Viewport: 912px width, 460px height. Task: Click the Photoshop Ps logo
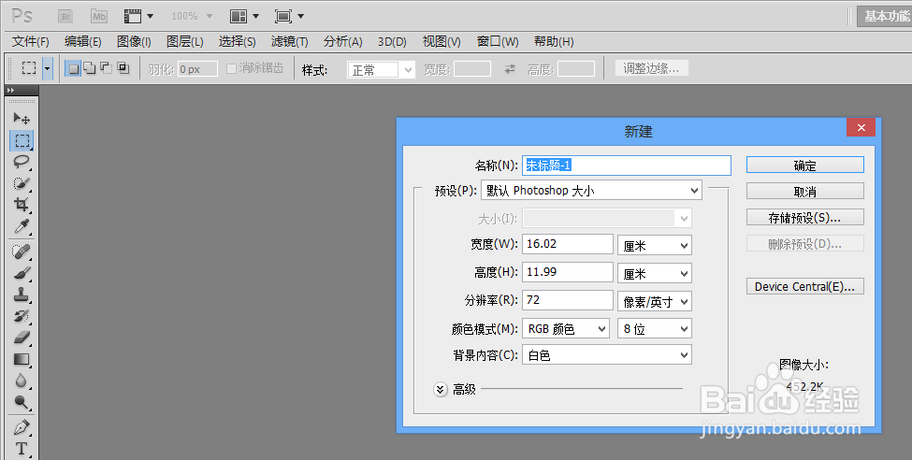coord(22,16)
